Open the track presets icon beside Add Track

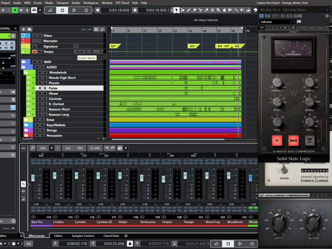point(30,29)
